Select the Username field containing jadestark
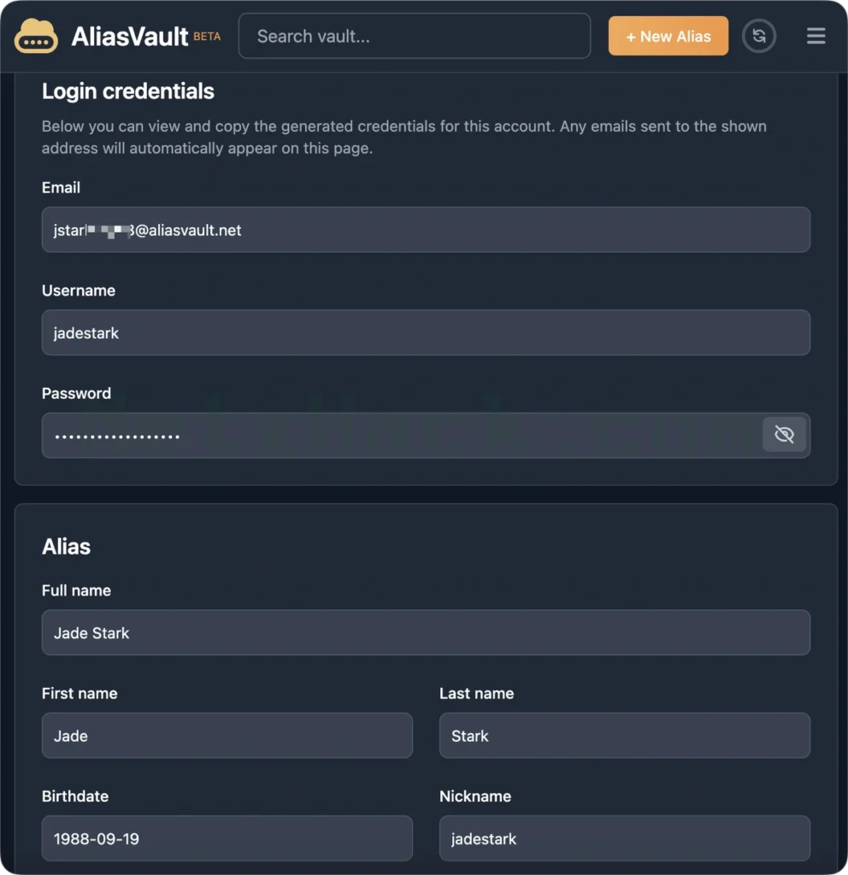Image resolution: width=848 pixels, height=875 pixels. pyautogui.click(x=426, y=332)
